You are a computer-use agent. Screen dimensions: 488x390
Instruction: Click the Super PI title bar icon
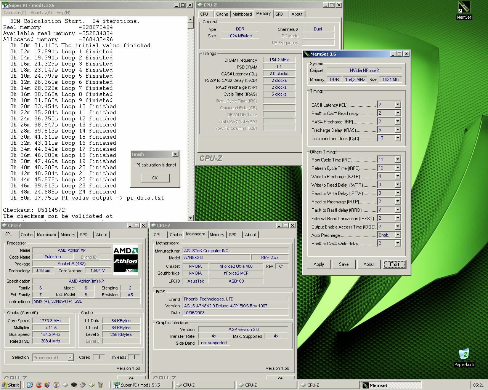tap(5, 5)
